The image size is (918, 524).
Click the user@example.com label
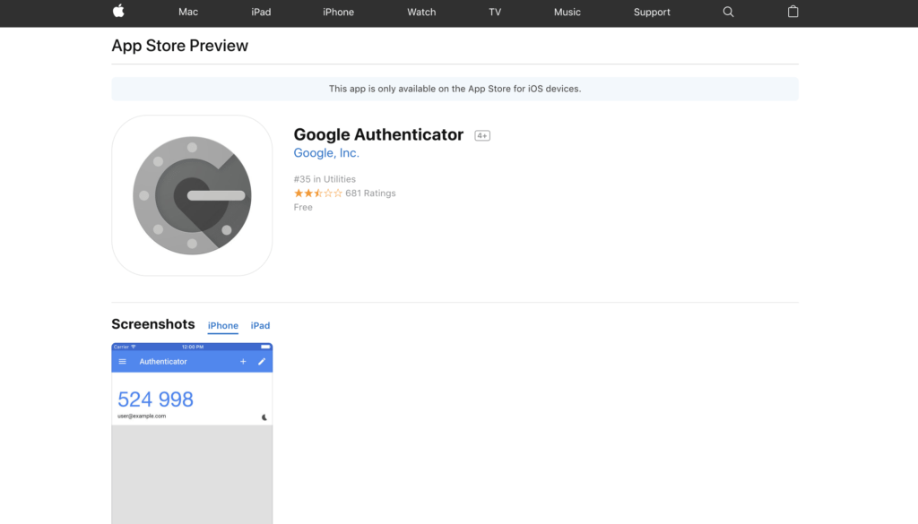click(x=142, y=416)
